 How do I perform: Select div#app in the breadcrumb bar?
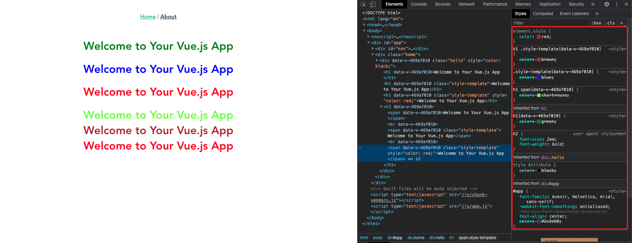(x=395, y=238)
